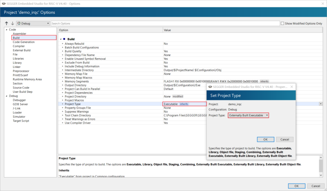Image resolution: width=327 pixels, height=191 pixels.
Task: Click the down arrow navigation icon
Action: tap(12, 24)
